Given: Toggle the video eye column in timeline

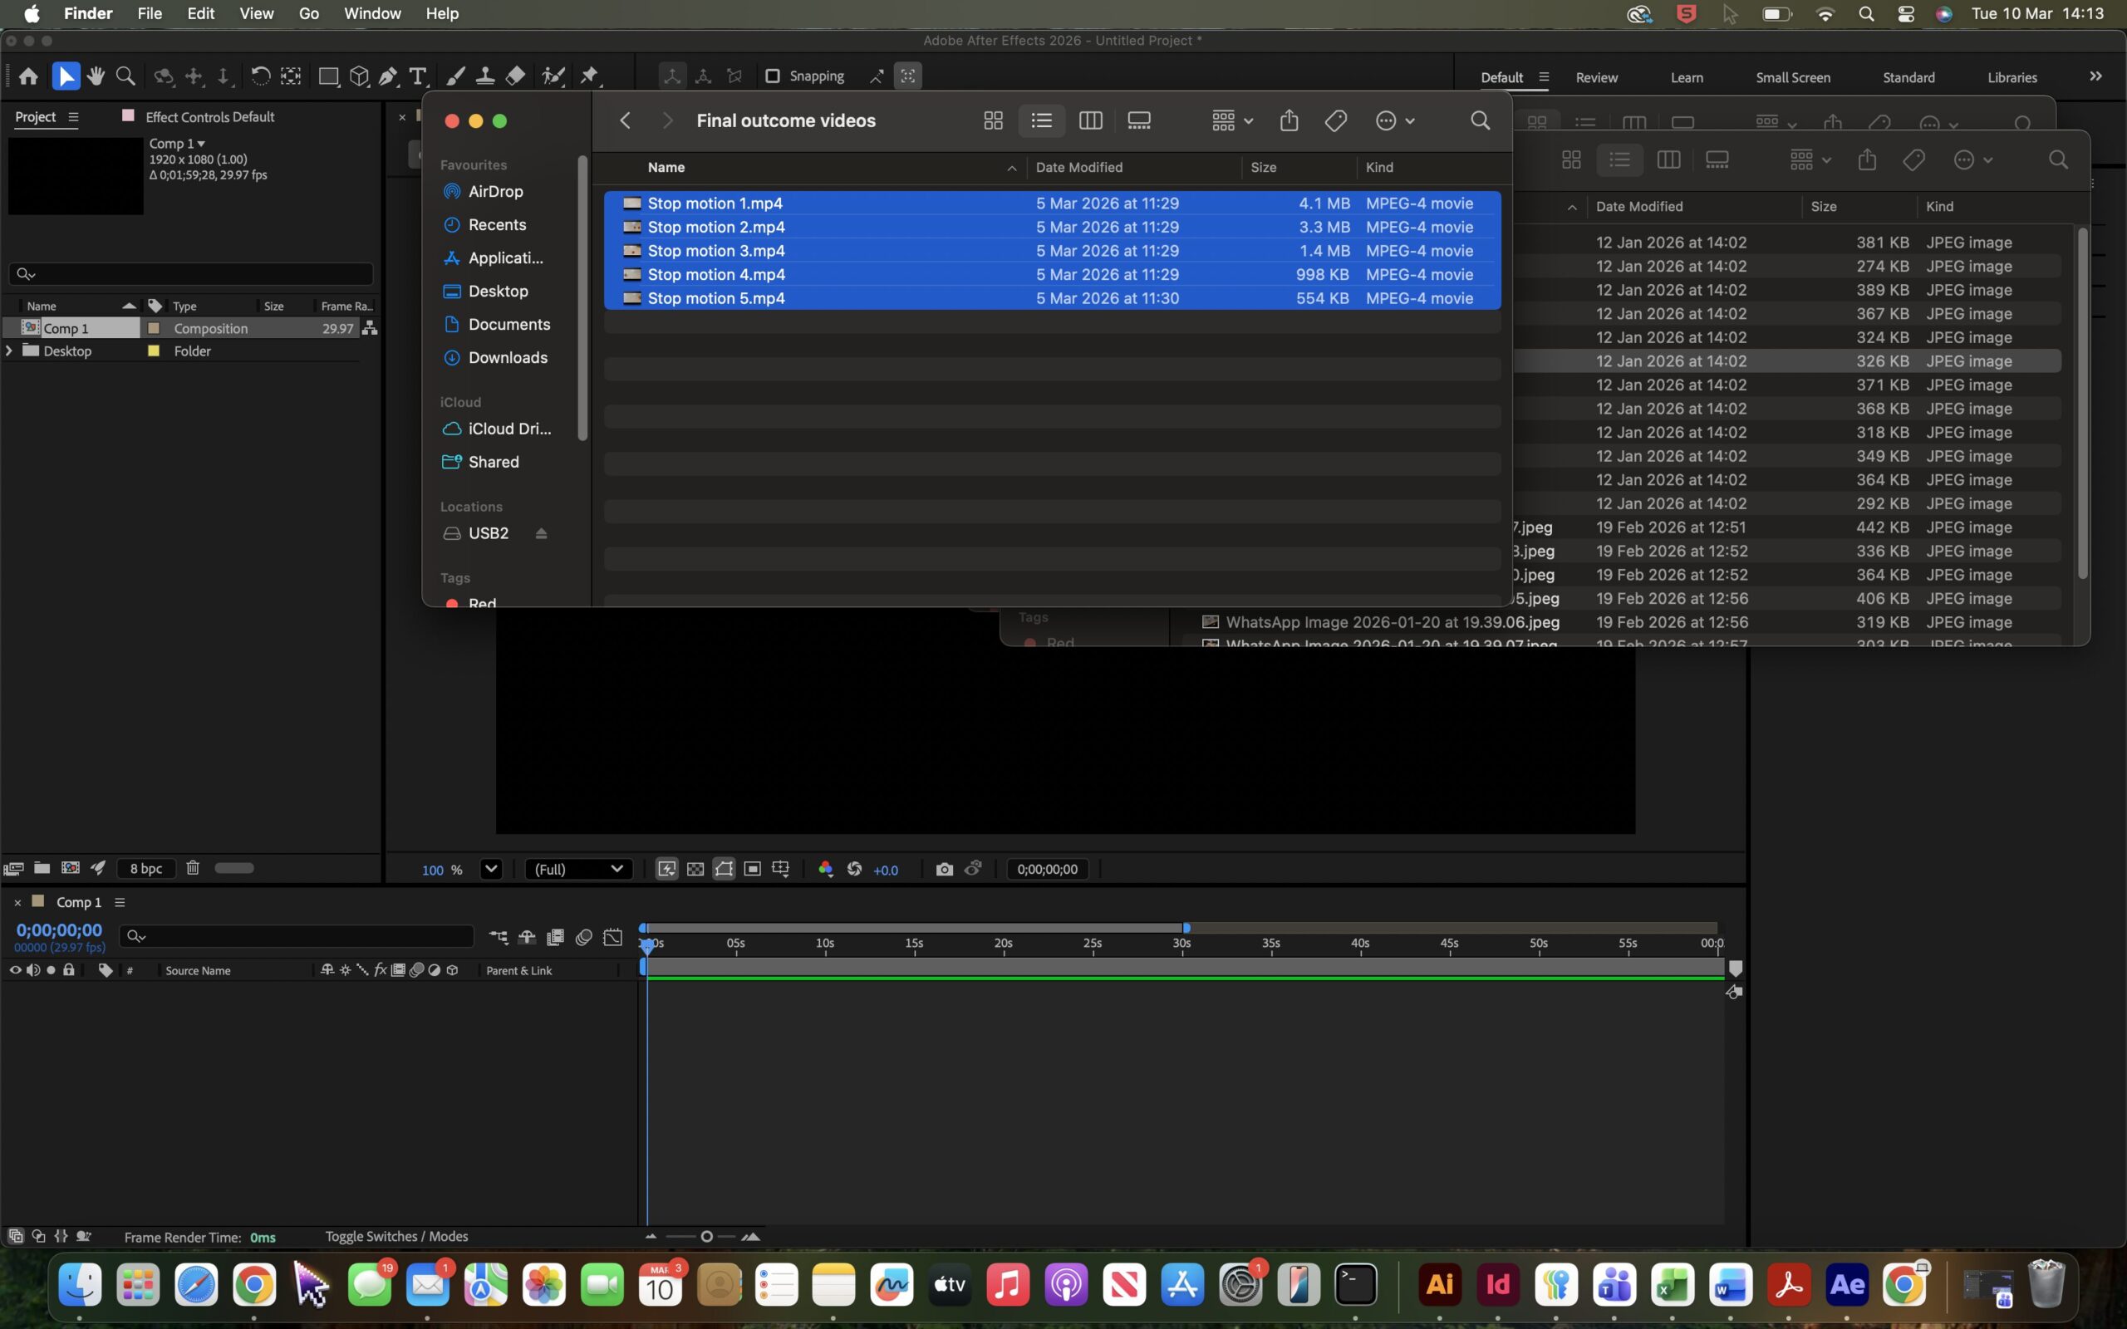Looking at the screenshot, I should pos(15,970).
